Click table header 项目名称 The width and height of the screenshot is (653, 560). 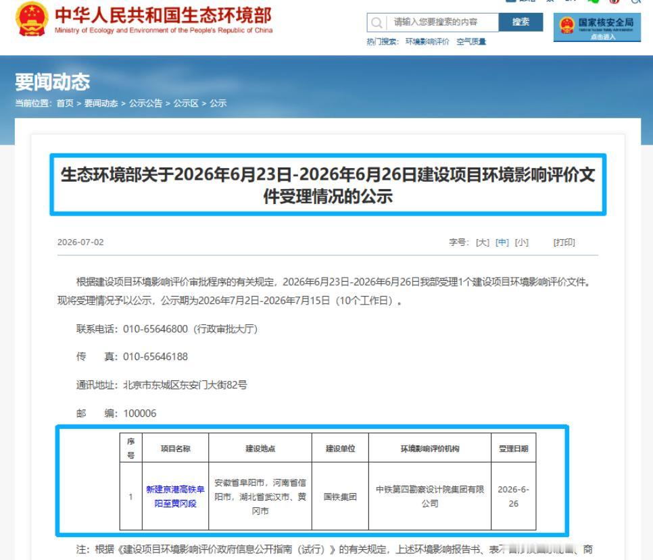click(175, 449)
